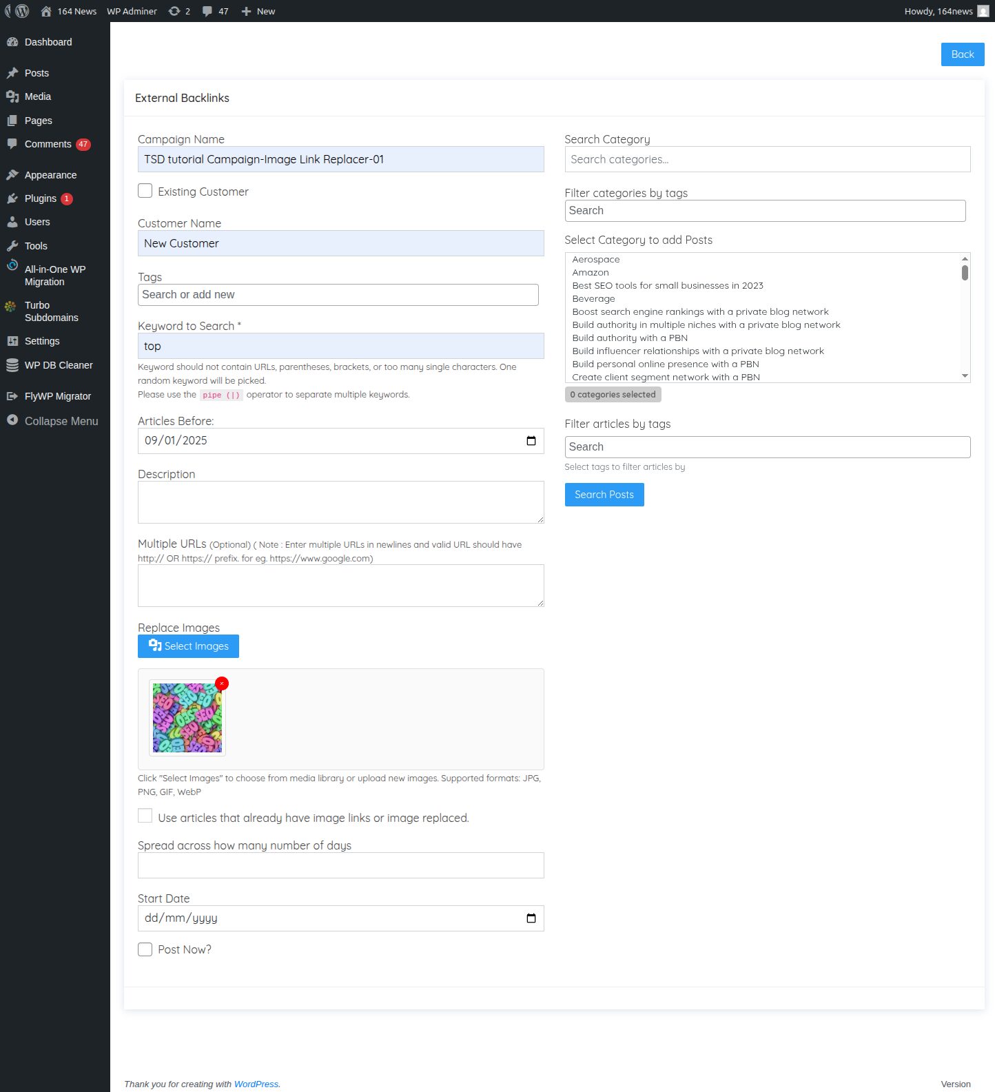Click the WordPress logo icon
Viewport: 995px width, 1092px height.
[x=21, y=11]
